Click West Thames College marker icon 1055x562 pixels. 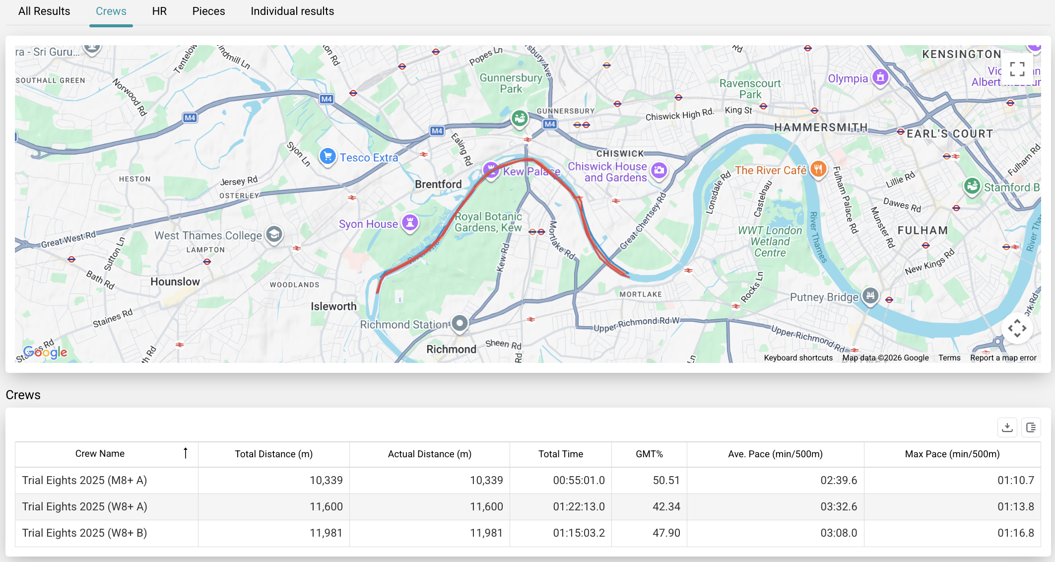coord(274,234)
